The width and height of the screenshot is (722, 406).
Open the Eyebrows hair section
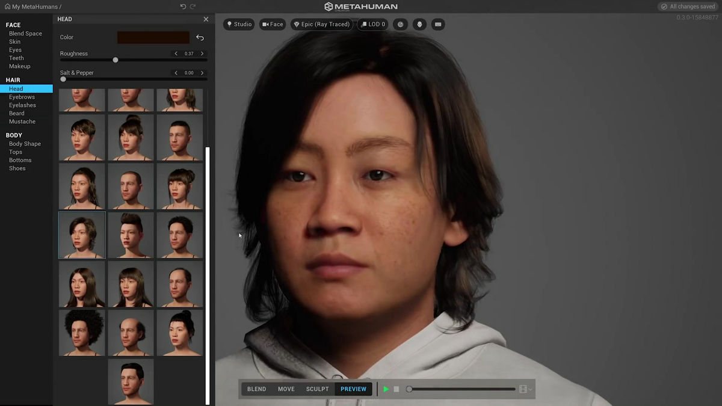coord(22,97)
